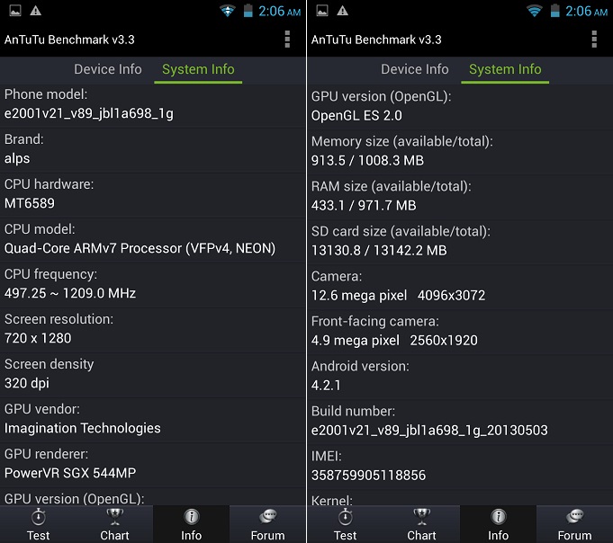Tap warning triangle icon in right status bar

tap(342, 11)
